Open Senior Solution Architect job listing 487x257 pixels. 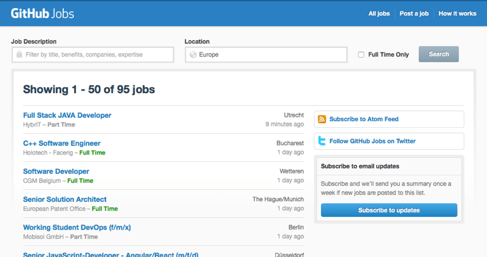[x=65, y=199]
